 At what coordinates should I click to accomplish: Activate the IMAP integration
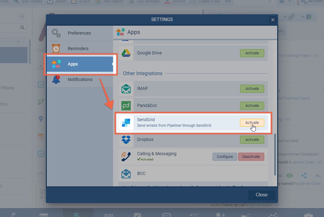(x=252, y=89)
